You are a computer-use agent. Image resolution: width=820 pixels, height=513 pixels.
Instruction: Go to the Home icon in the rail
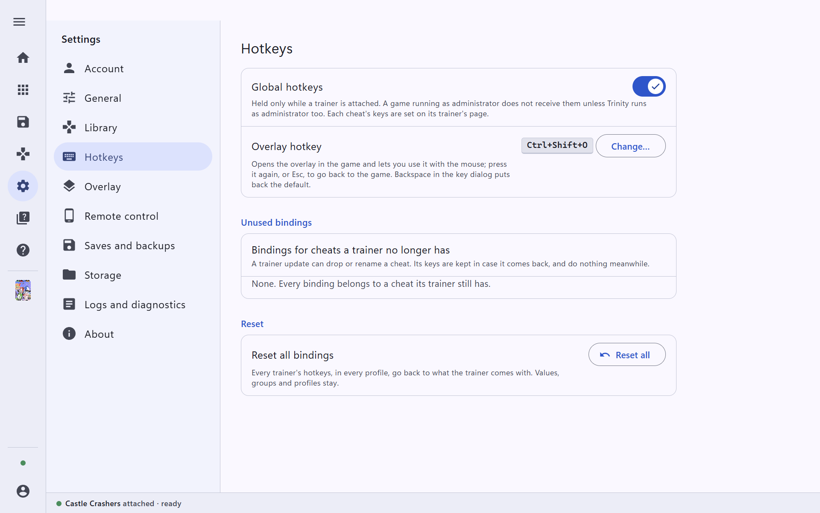23,58
